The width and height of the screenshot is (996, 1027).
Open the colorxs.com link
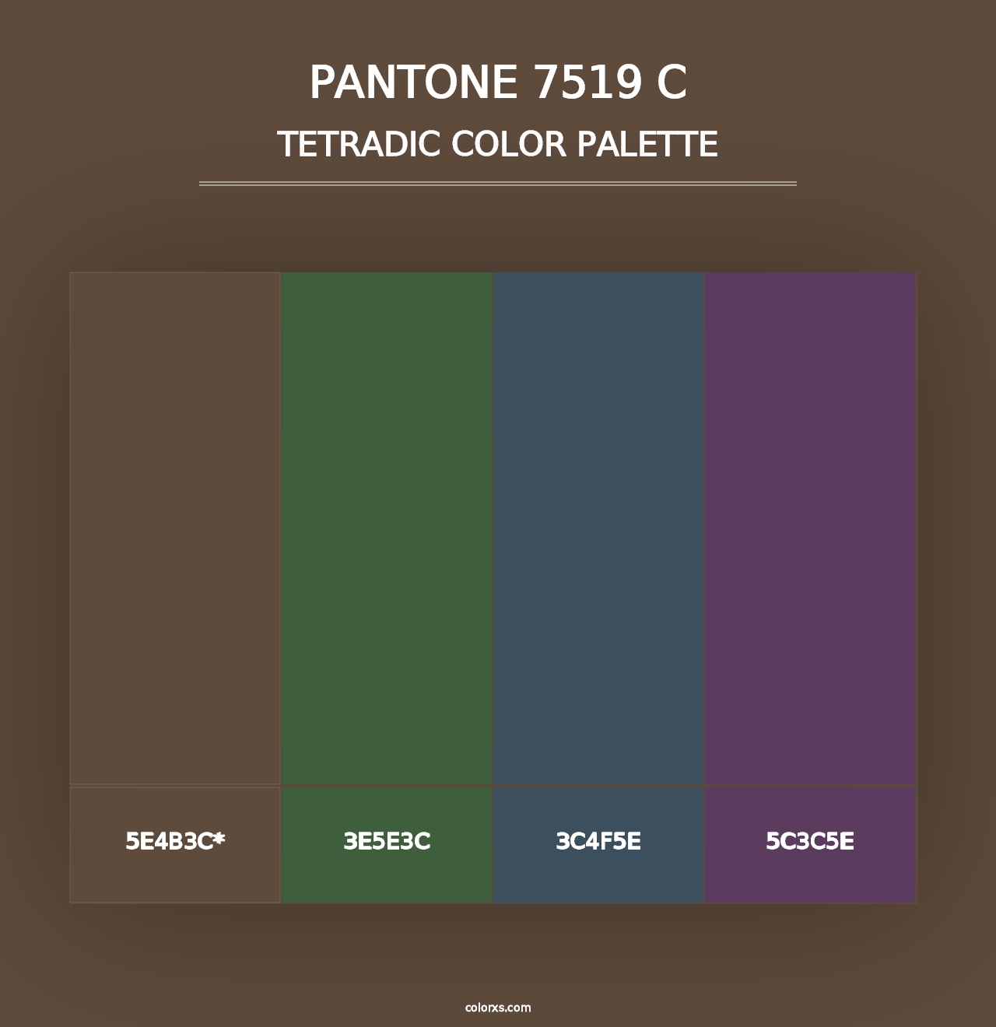(x=498, y=1008)
